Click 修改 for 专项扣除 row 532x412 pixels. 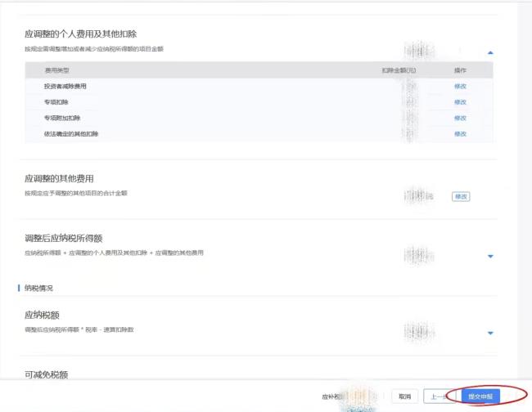460,102
